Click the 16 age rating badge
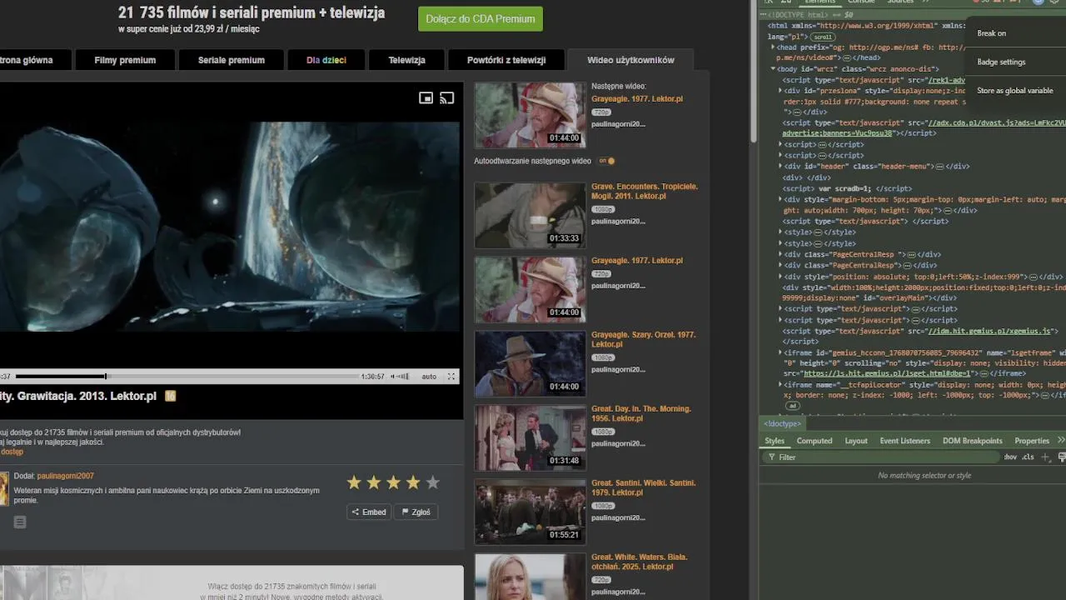Viewport: 1066px width, 600px height. pyautogui.click(x=170, y=396)
